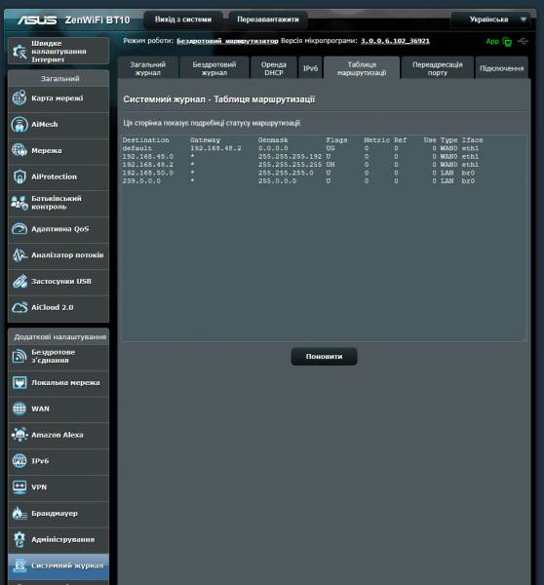Open Адаптивна QoS gauge icon

pyautogui.click(x=19, y=229)
